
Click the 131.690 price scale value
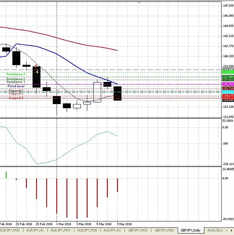(x=228, y=117)
